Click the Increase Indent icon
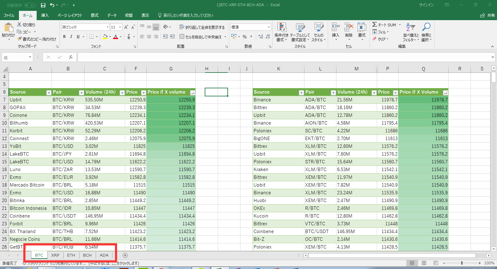The width and height of the screenshot is (497, 269). pos(173,37)
